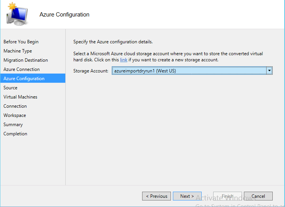285x207 pixels.
Task: Jump to the Azure Connection step
Action: point(22,69)
